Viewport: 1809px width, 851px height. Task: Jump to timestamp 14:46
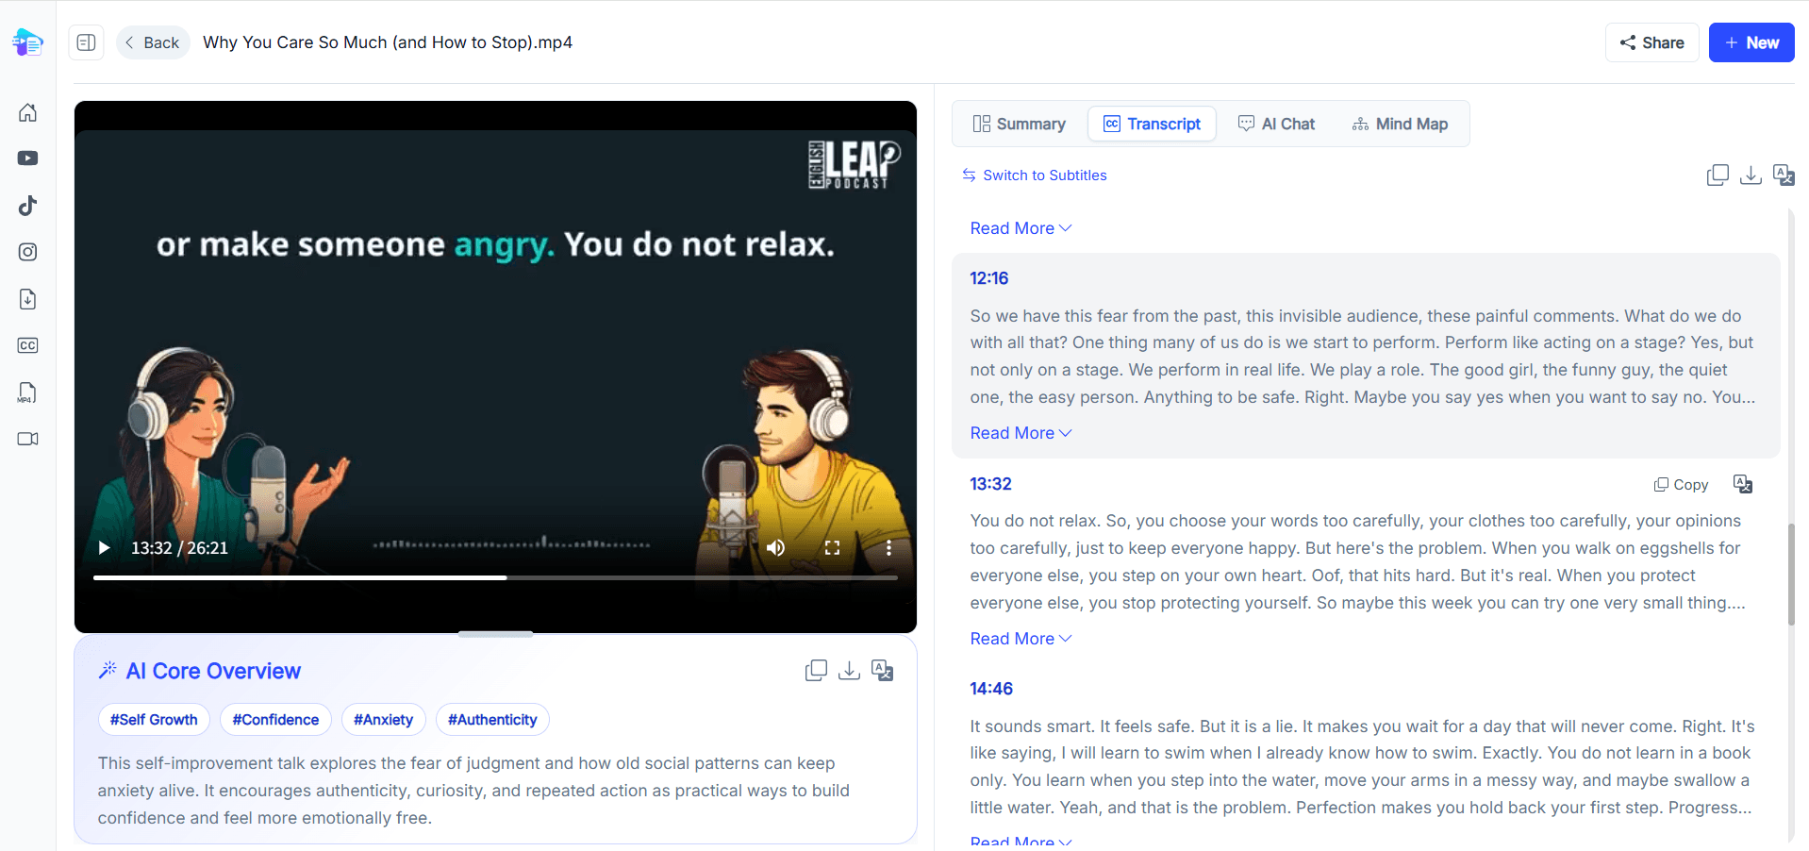coord(991,689)
